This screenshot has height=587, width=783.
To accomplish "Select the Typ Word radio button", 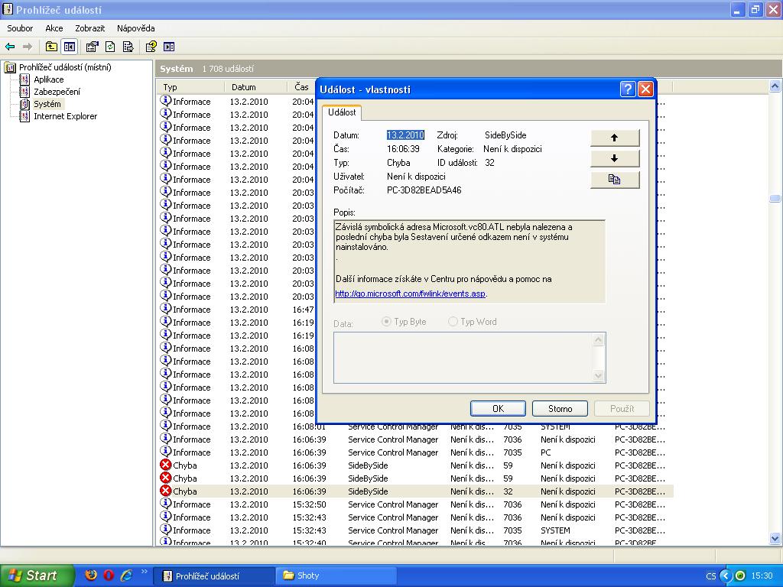I will pyautogui.click(x=453, y=322).
